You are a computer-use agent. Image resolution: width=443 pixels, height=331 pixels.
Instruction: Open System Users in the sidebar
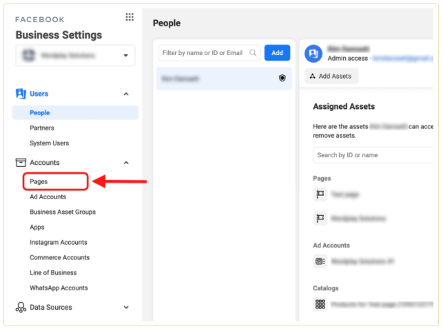(x=49, y=143)
